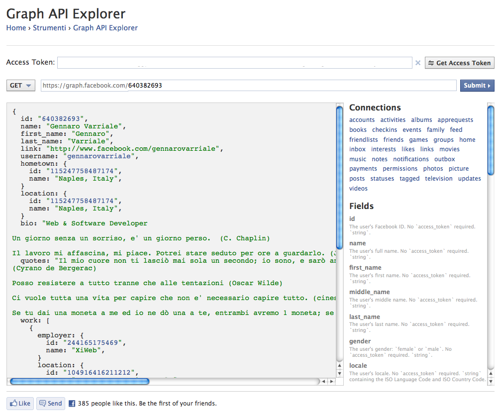Screen dimensions: 499x419
Task: Open Strumenti breadcrumb link
Action: (x=49, y=28)
